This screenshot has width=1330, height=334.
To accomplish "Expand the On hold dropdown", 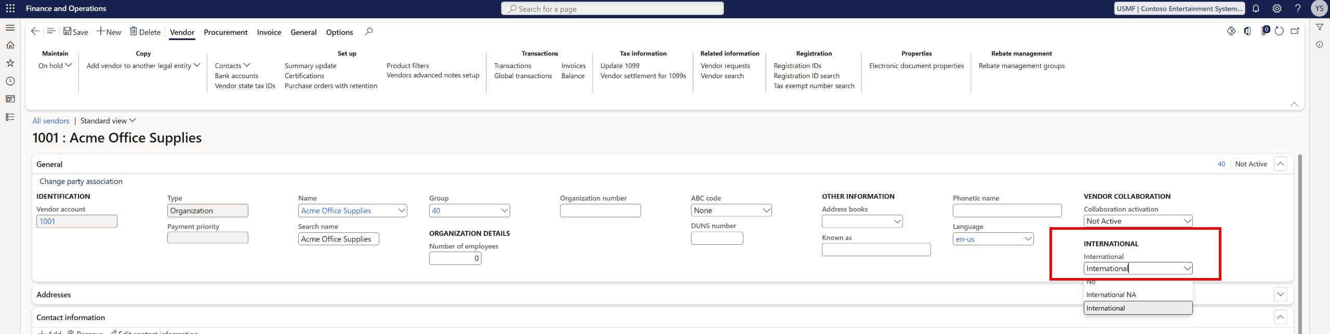I will [x=55, y=65].
